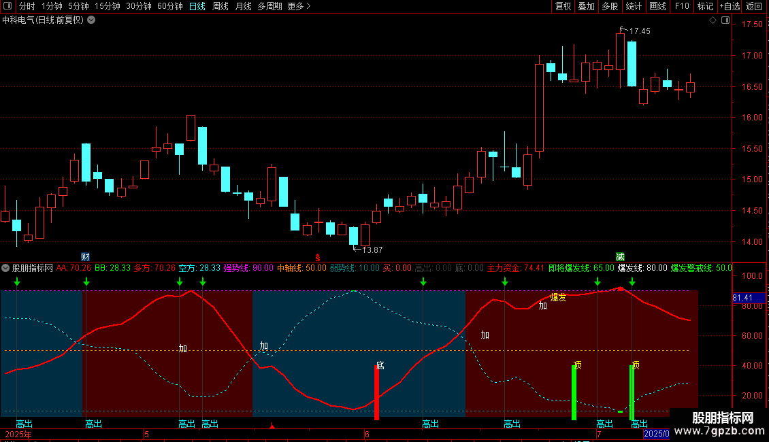Click the 财 finance marker
This screenshot has width=769, height=442.
point(85,257)
